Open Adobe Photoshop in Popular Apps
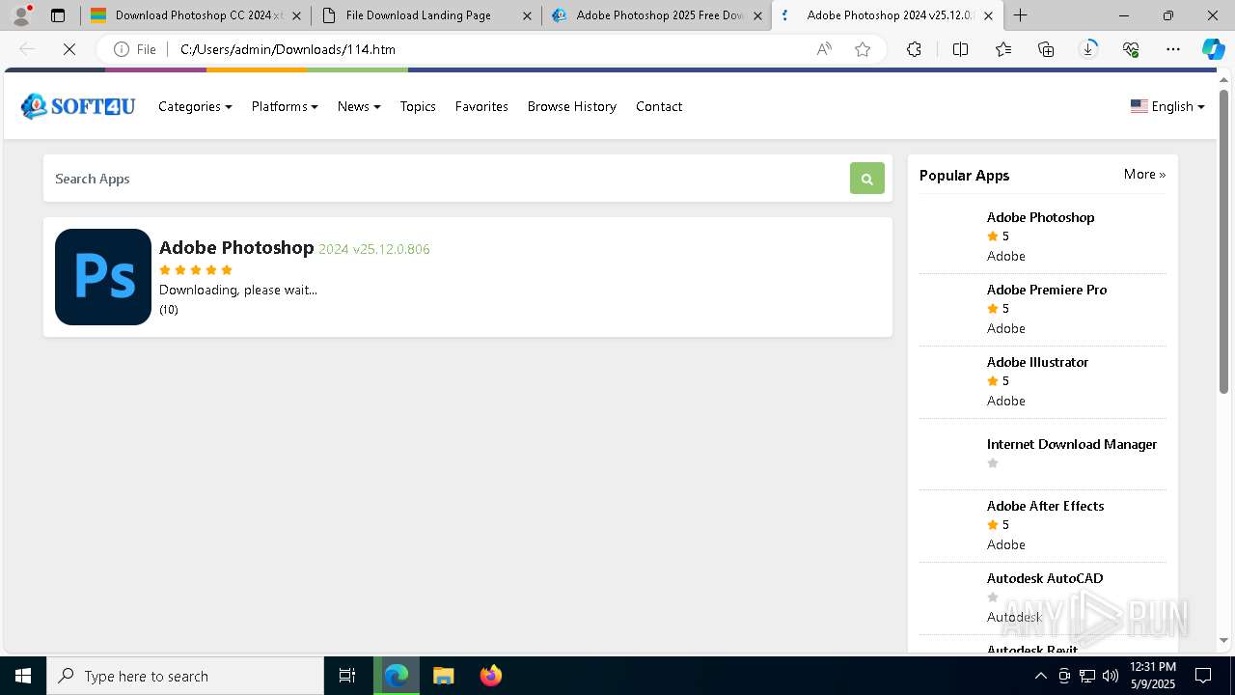Image resolution: width=1235 pixels, height=695 pixels. pos(1040,217)
